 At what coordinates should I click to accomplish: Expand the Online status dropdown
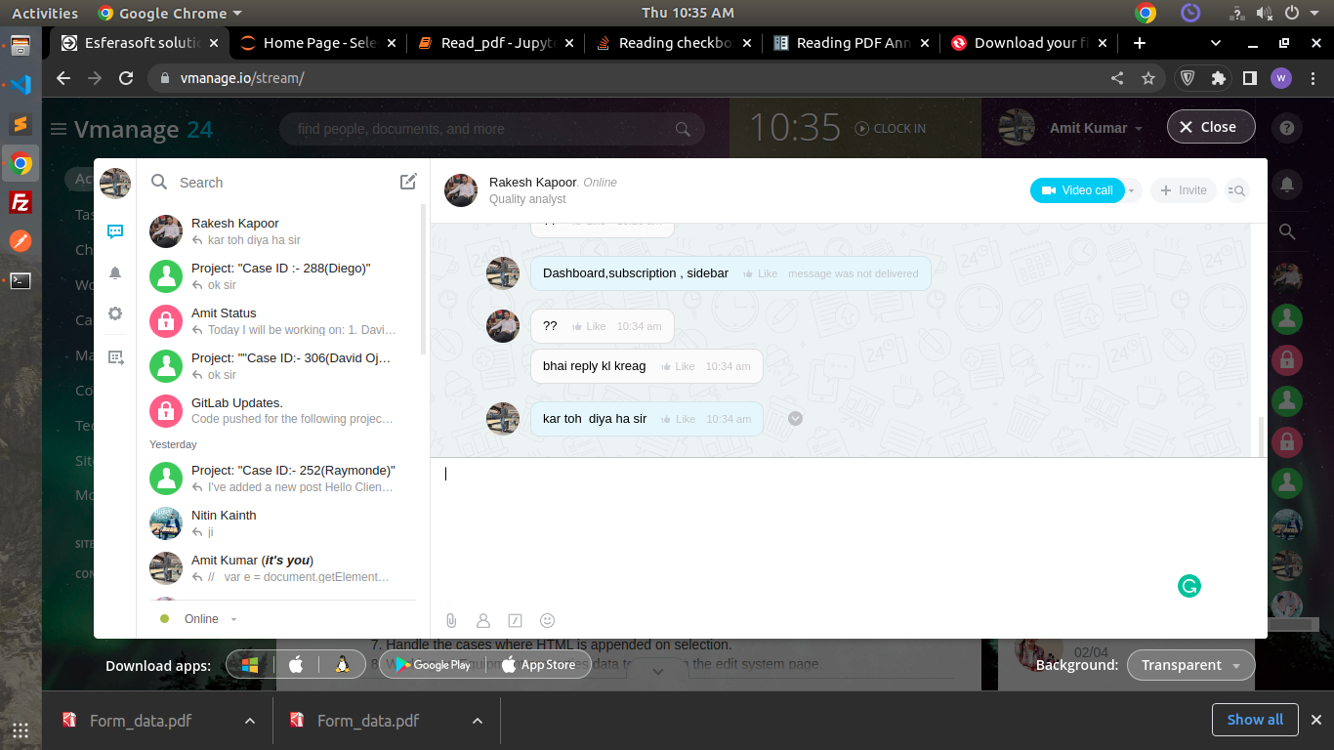[x=233, y=619]
